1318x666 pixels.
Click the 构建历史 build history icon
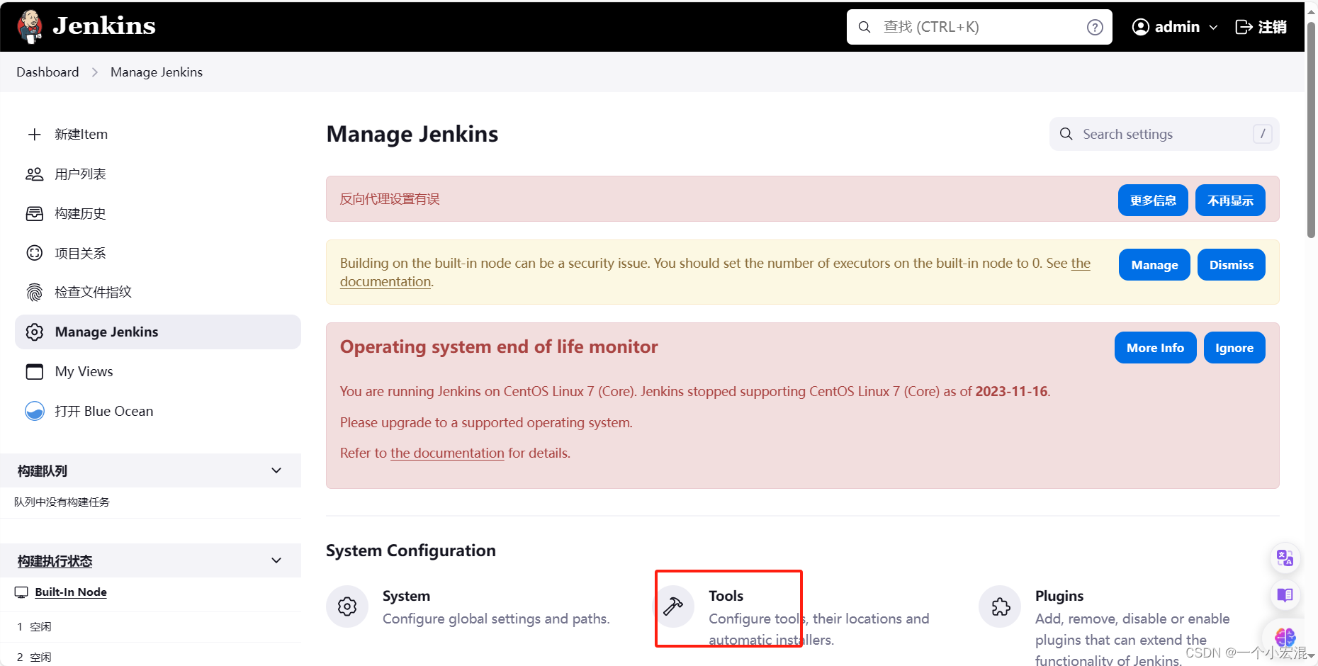pyautogui.click(x=34, y=213)
